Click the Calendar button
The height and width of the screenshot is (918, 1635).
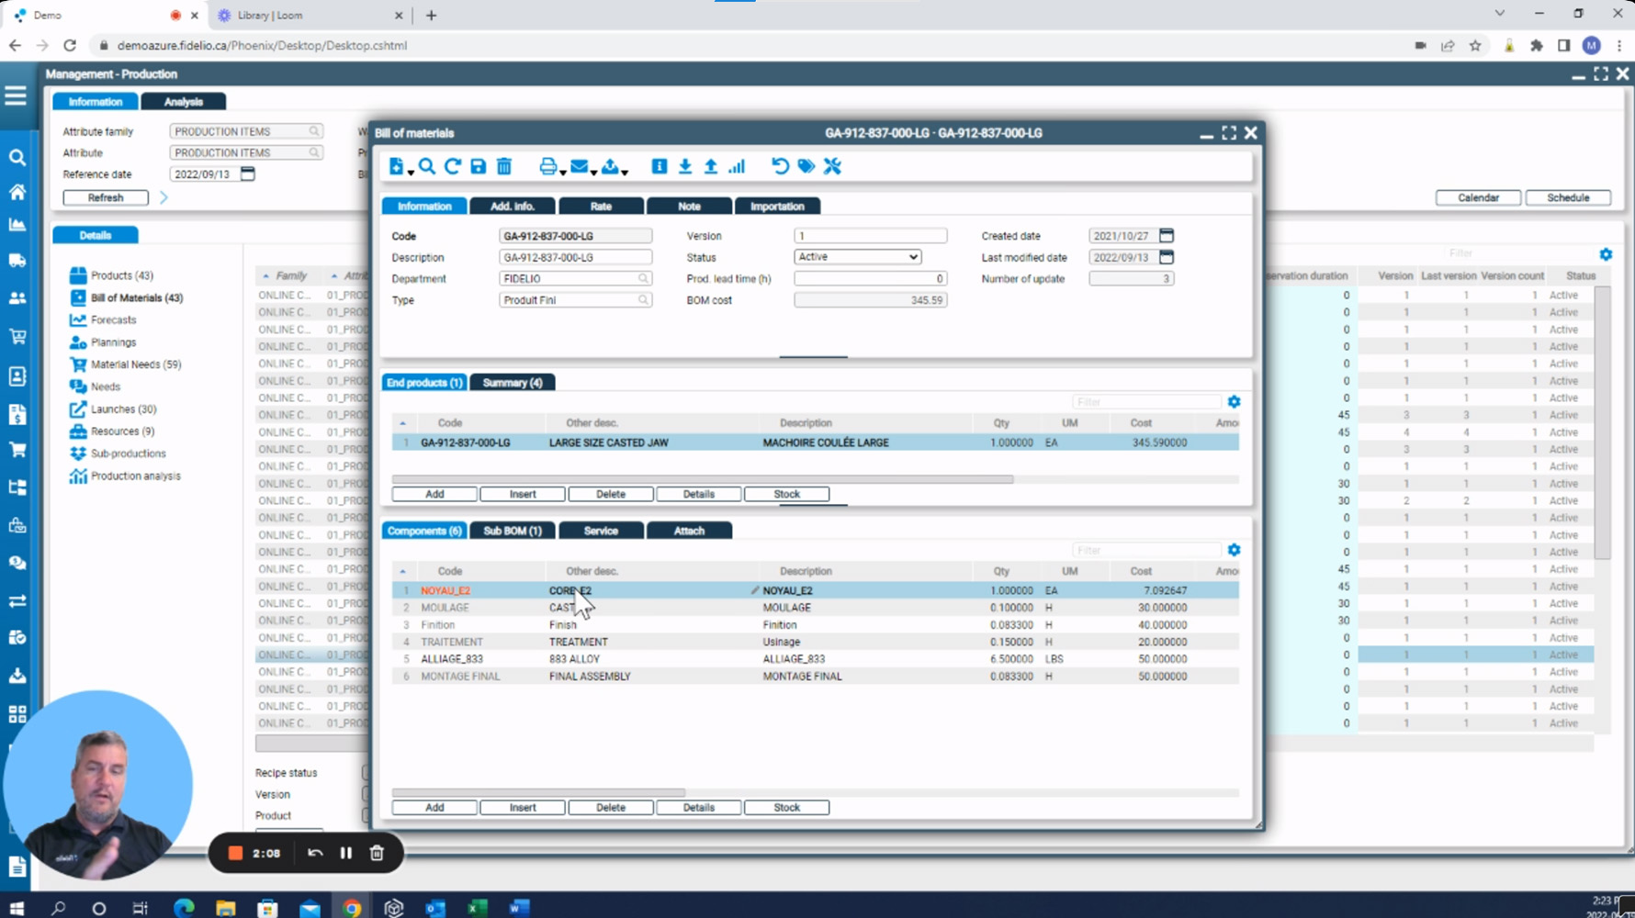(x=1478, y=197)
